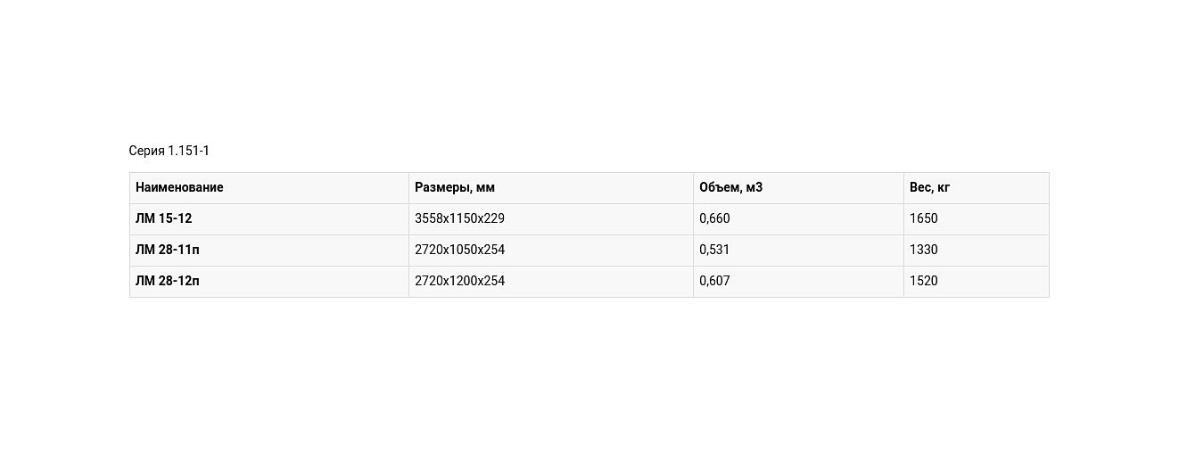Select the ЛМ 28-11п name cell
Image resolution: width=1179 pixels, height=452 pixels.
coord(168,250)
